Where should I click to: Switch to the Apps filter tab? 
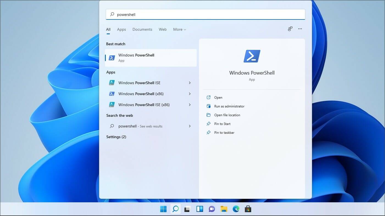click(x=121, y=29)
